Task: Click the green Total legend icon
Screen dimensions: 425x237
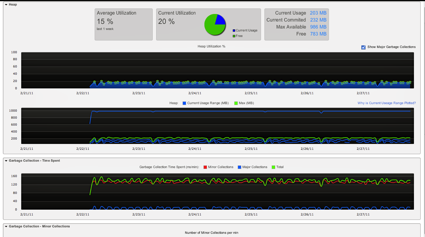Action: pyautogui.click(x=274, y=167)
